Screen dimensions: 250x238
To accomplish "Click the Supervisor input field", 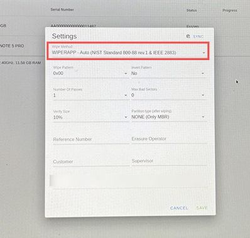I will pos(169,161).
